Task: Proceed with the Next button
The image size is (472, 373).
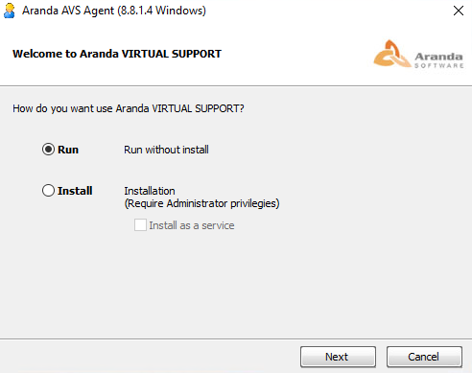Action: [338, 357]
